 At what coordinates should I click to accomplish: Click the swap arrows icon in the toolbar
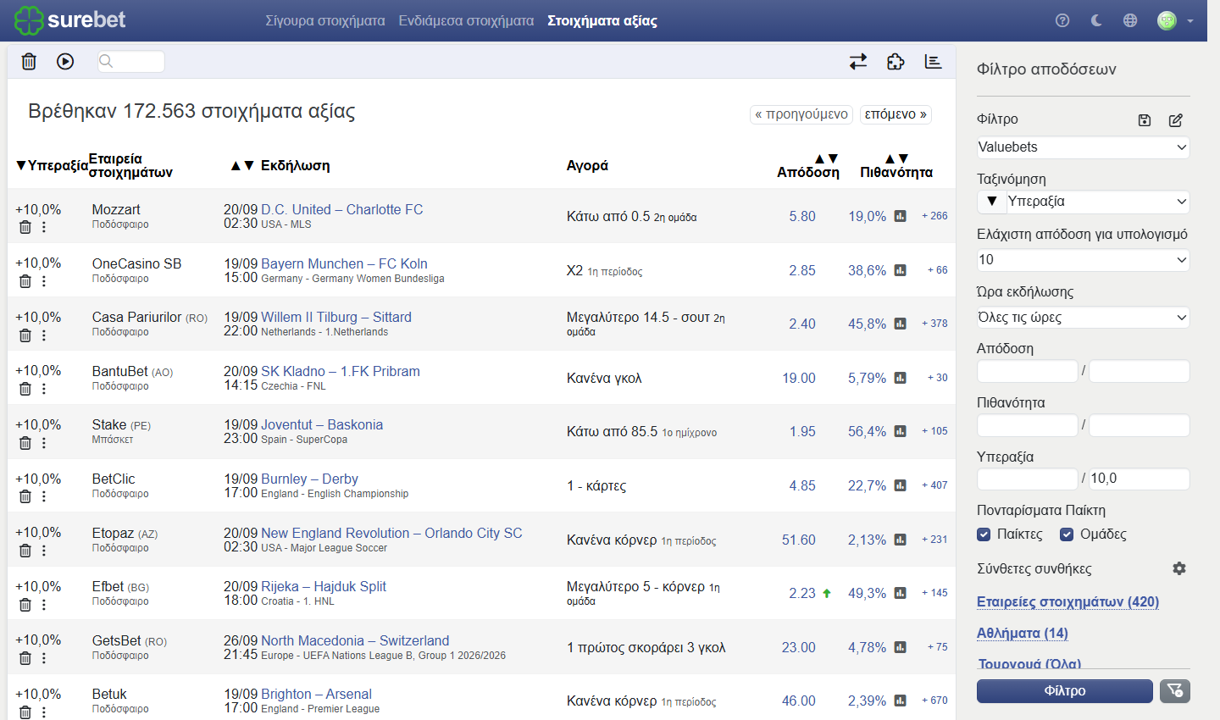point(858,61)
